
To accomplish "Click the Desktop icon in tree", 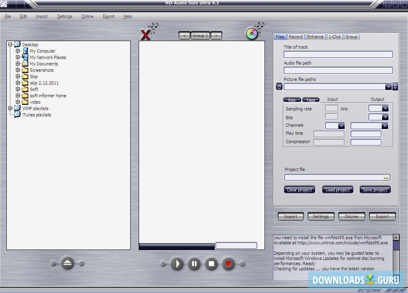I will [18, 44].
